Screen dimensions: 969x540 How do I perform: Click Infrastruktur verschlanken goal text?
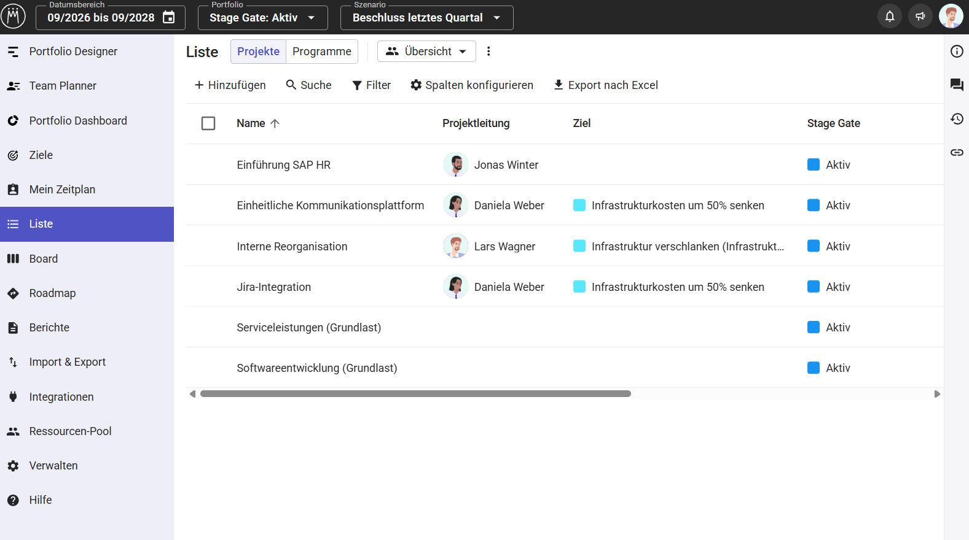click(688, 247)
